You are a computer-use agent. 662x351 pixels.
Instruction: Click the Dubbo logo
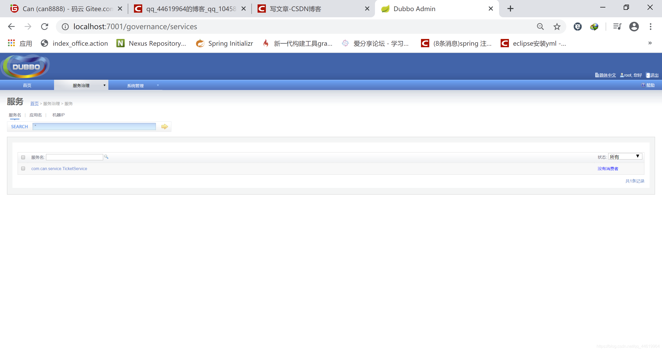26,67
